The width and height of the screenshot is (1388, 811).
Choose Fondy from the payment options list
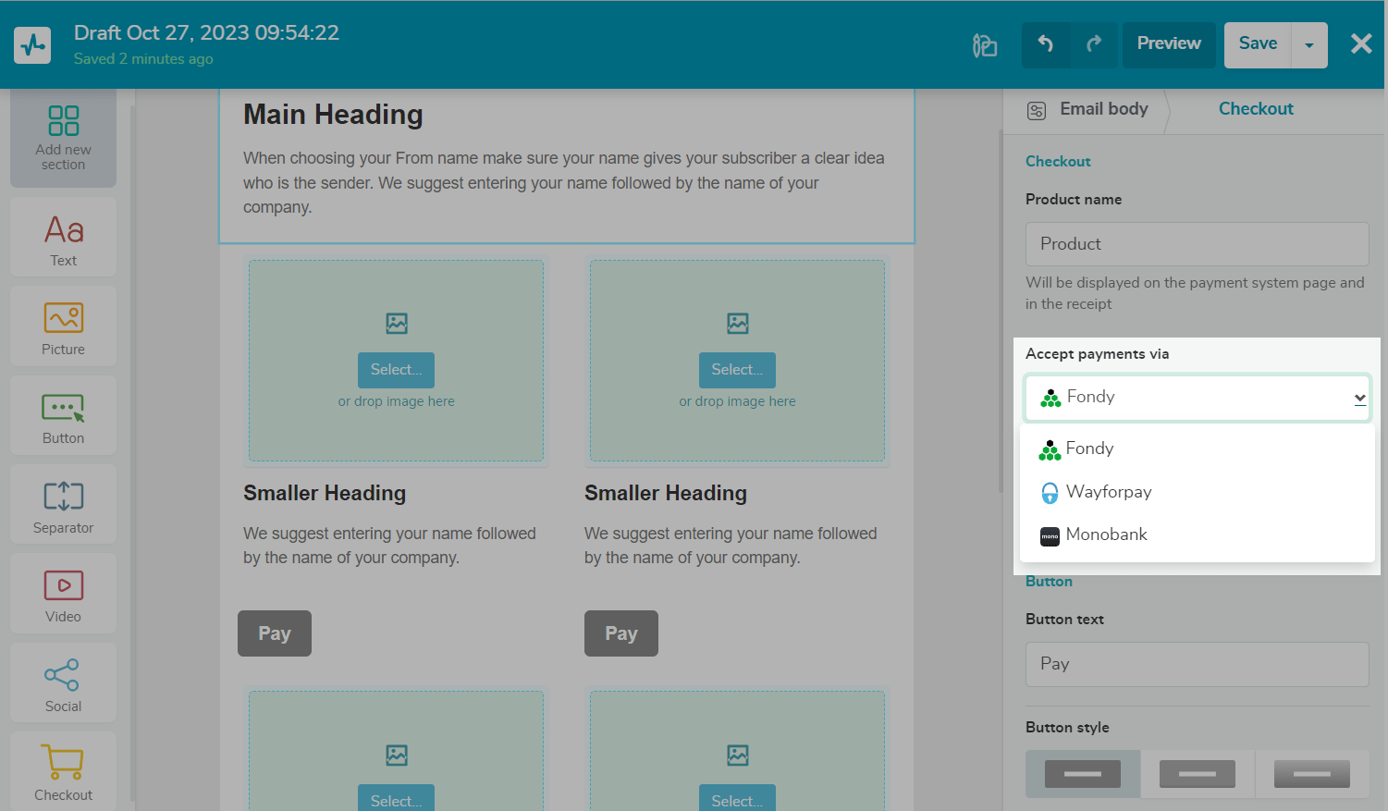click(1197, 449)
